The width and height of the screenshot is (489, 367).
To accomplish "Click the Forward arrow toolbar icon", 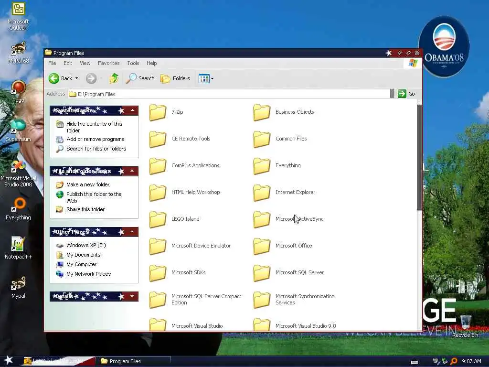I will 91,78.
